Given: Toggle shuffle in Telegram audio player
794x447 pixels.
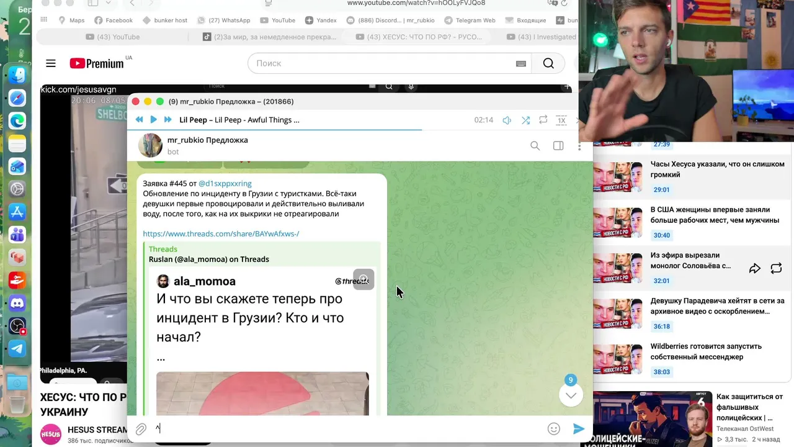Looking at the screenshot, I should [x=525, y=120].
